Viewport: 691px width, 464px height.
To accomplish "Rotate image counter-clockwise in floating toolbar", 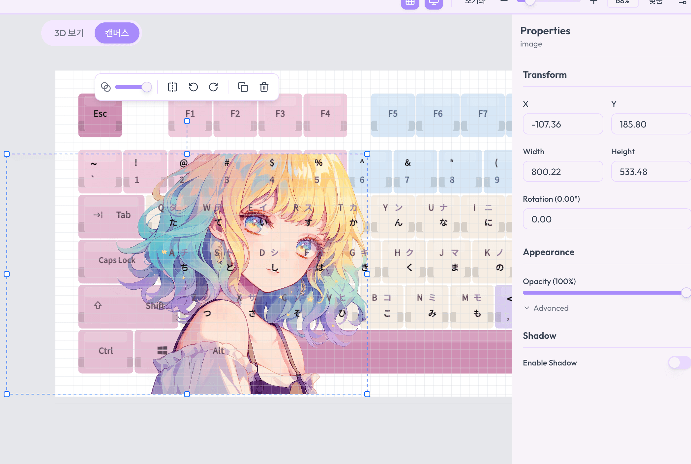I will [x=193, y=87].
